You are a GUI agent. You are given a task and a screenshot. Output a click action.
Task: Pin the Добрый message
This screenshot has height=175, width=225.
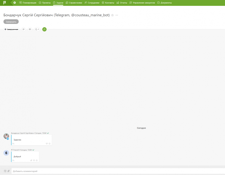pyautogui.click(x=31, y=160)
